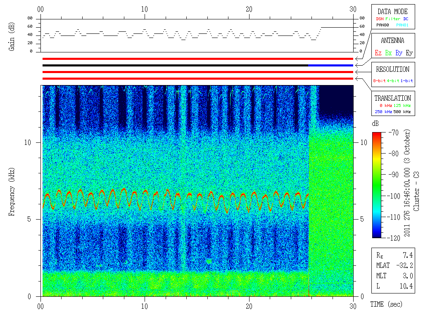Screen dimensions: 423x317
Task: Click the top time axis 00 label
Action: pyautogui.click(x=40, y=9)
